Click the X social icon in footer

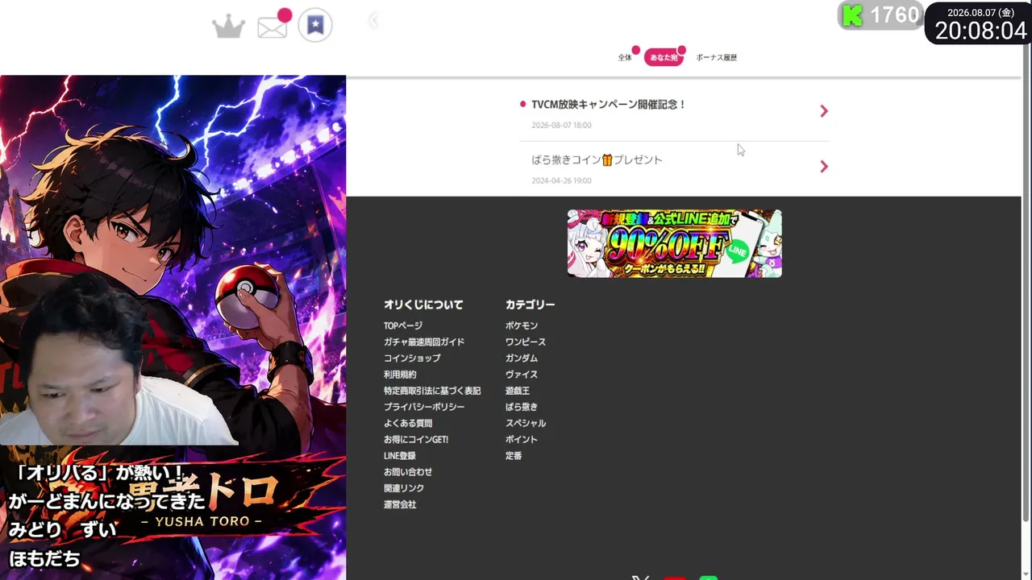click(641, 577)
